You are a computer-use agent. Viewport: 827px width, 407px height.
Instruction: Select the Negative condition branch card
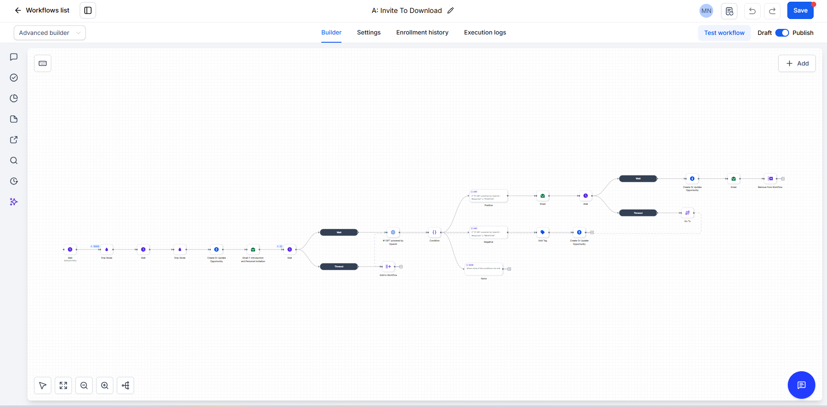pyautogui.click(x=488, y=233)
